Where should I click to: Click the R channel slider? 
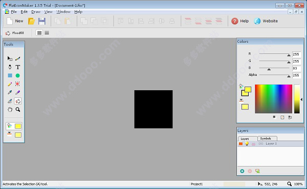click(x=274, y=55)
